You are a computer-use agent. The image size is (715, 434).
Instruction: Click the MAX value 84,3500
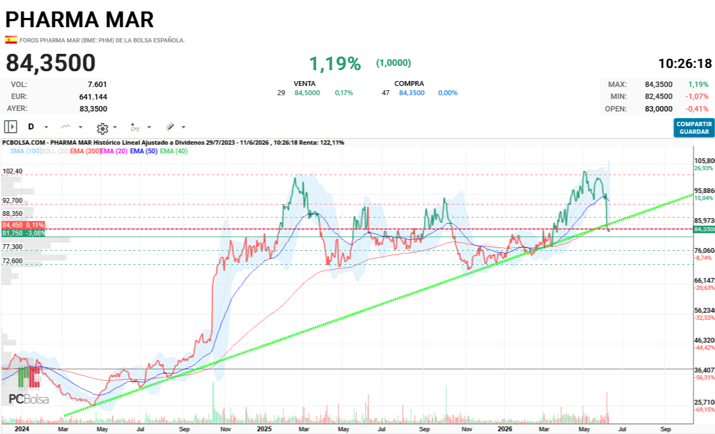tap(658, 84)
